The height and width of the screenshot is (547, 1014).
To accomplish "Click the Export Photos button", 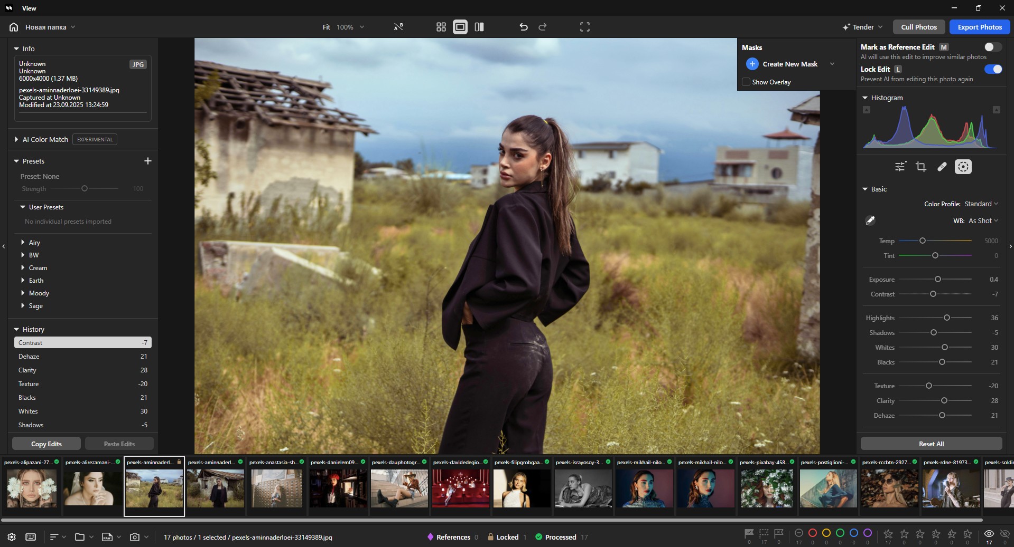I will coord(979,27).
